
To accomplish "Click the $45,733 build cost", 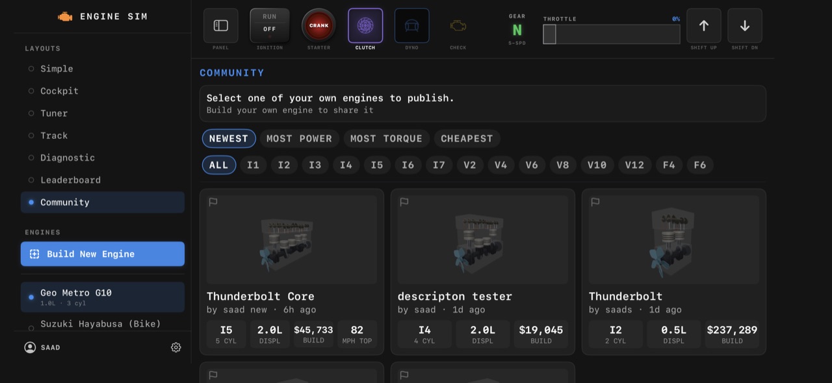I will coord(313,334).
